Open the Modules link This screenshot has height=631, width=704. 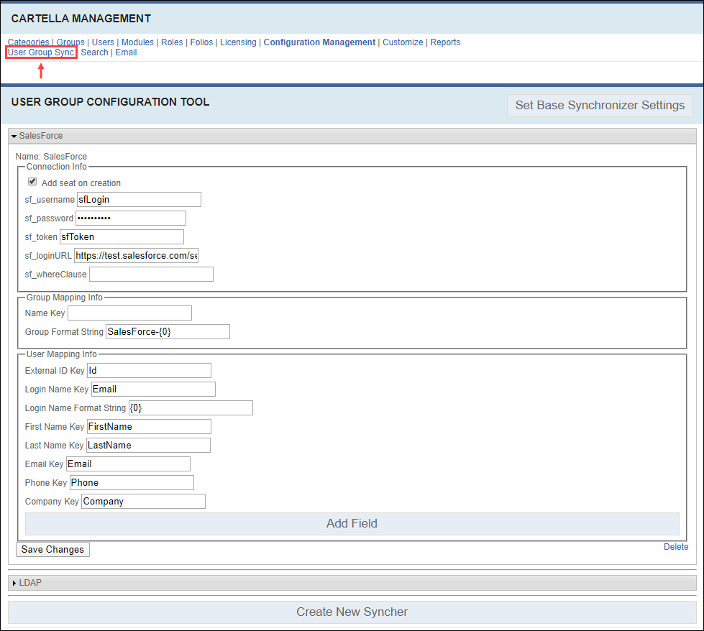click(x=137, y=42)
